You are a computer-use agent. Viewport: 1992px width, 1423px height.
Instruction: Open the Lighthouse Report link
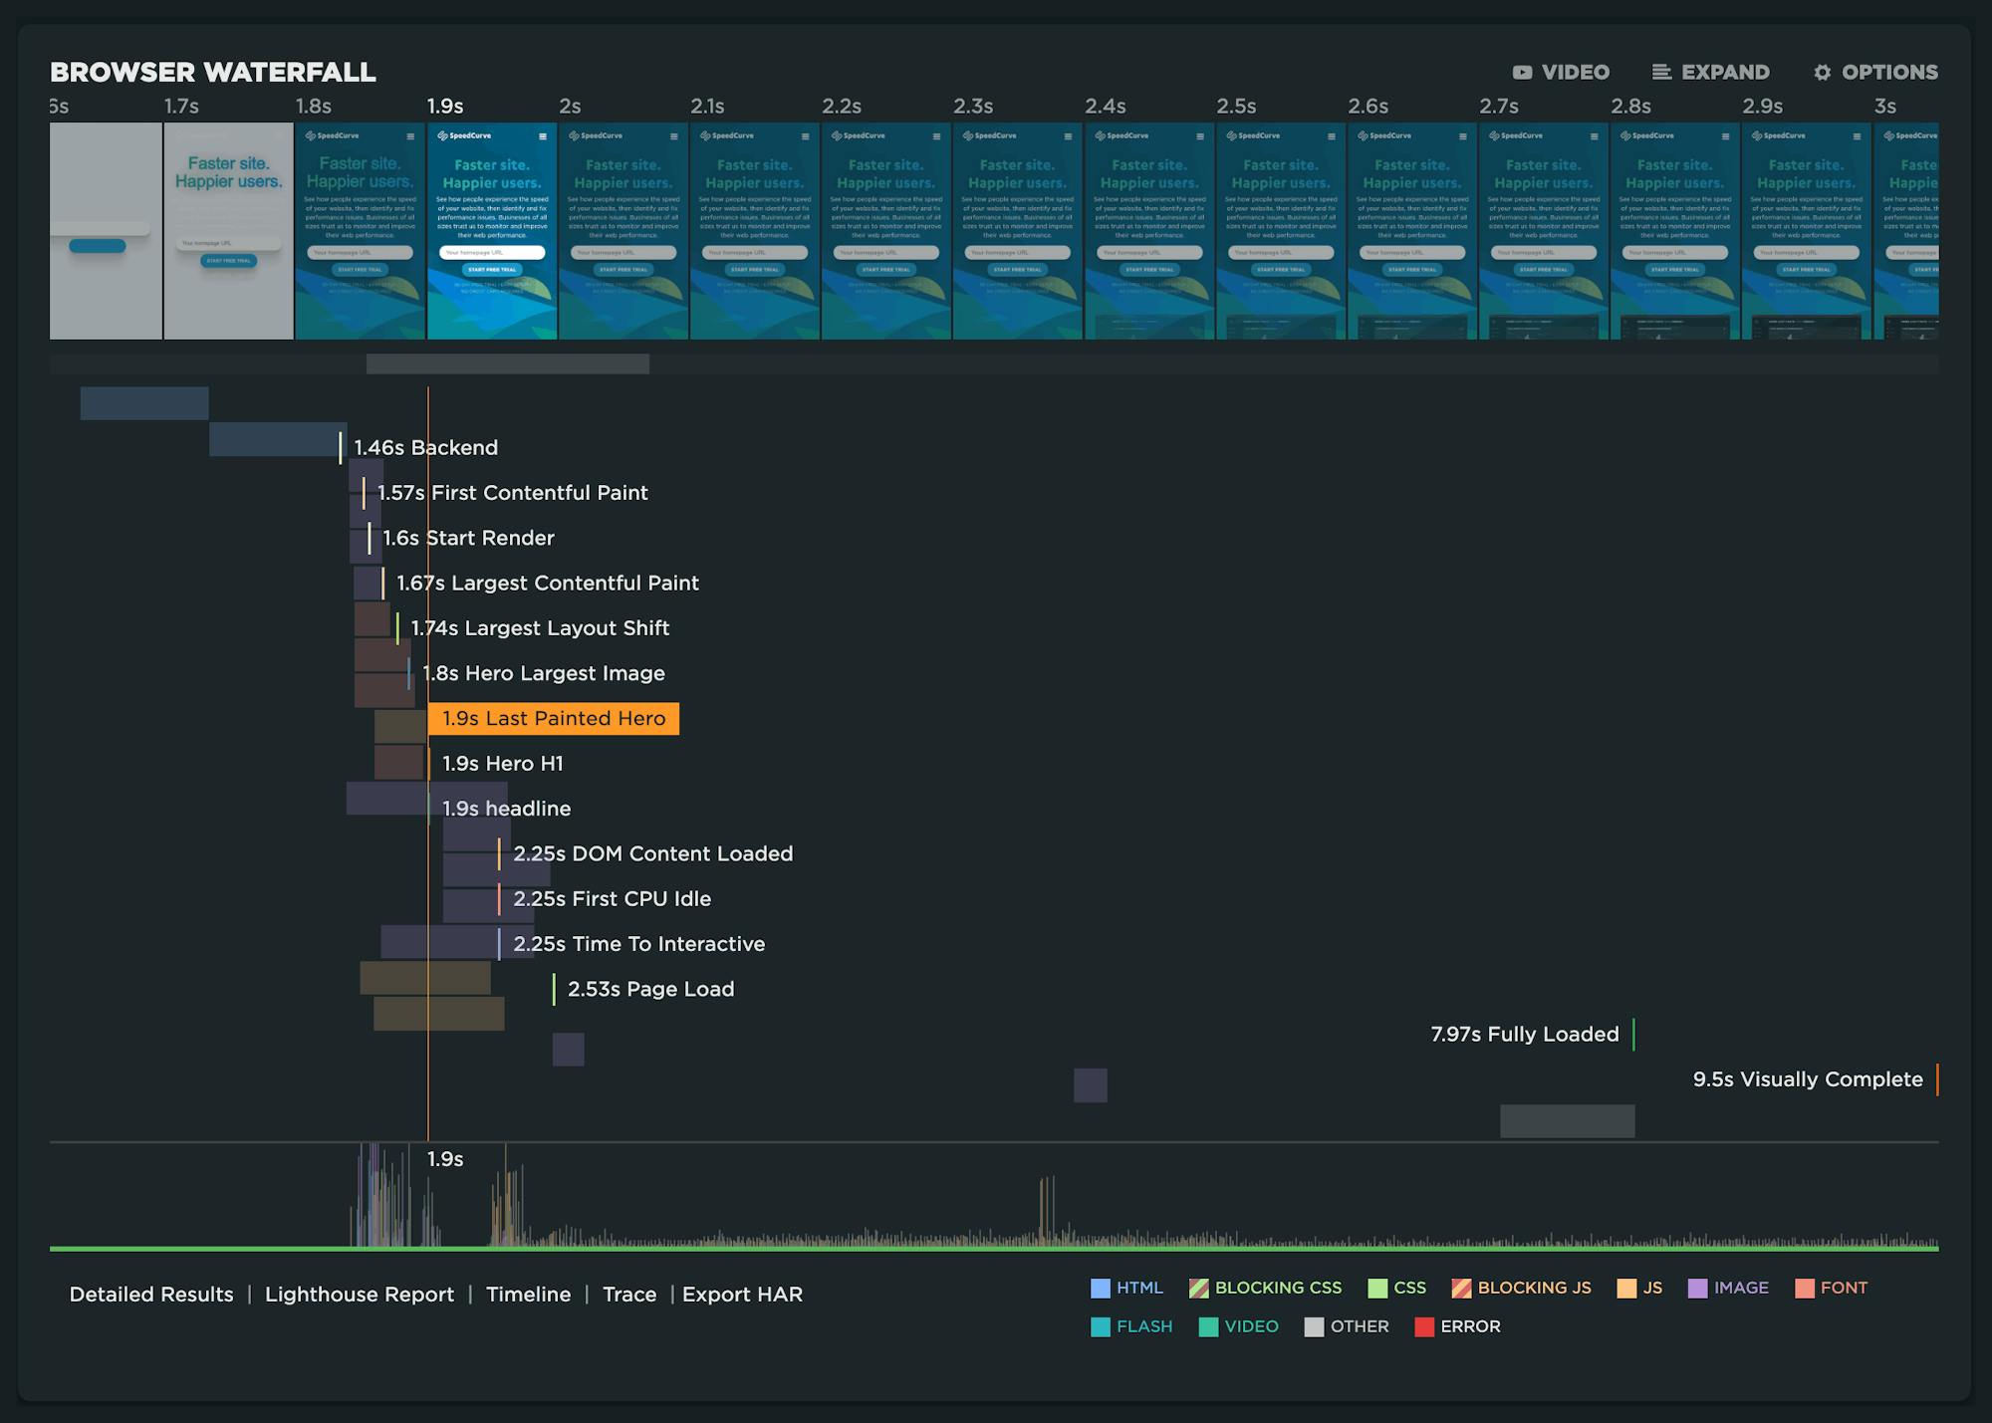click(x=359, y=1295)
